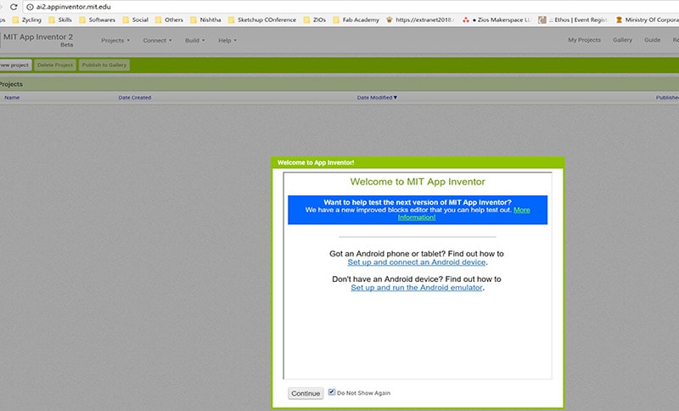This screenshot has height=411, width=679.
Task: Open the Nishtha bookmark folder
Action: 205,20
